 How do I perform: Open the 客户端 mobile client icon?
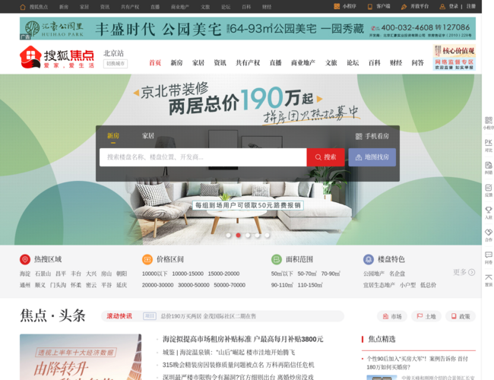370,7
